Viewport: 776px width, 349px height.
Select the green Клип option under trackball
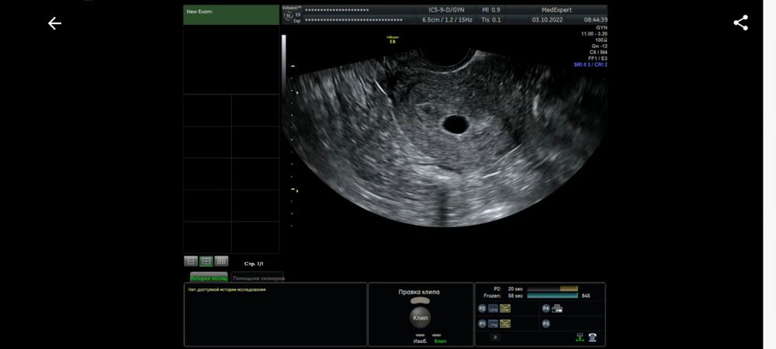click(x=440, y=341)
